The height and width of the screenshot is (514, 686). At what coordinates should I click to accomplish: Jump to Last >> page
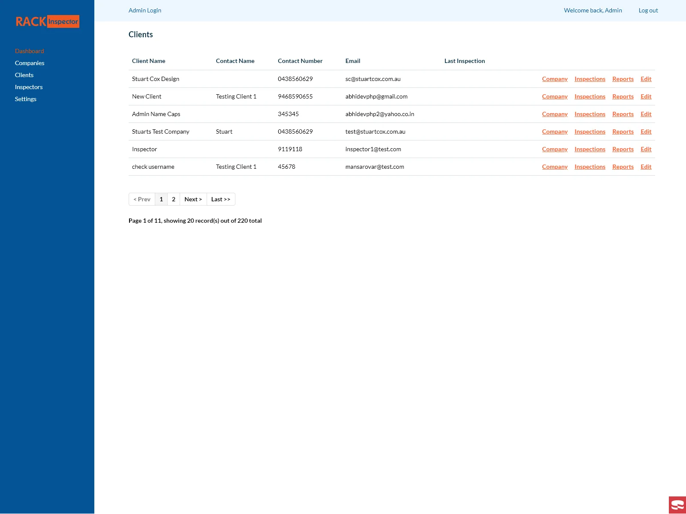click(x=220, y=199)
